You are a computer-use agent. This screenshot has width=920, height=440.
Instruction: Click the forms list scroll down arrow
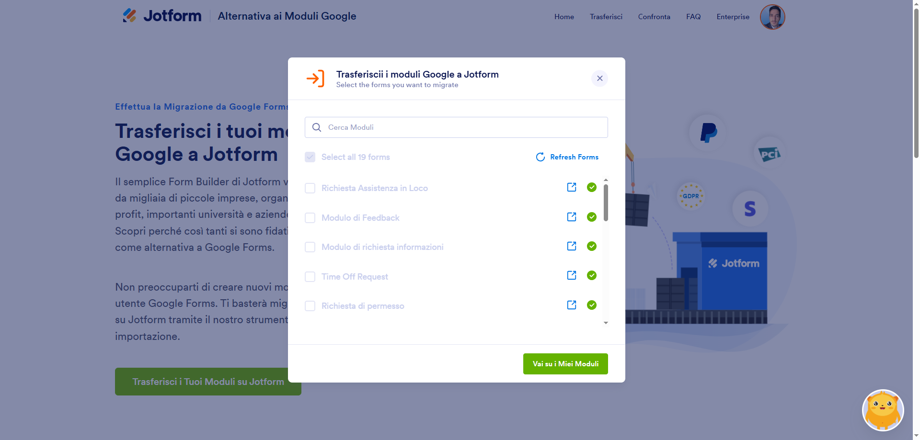coord(606,323)
